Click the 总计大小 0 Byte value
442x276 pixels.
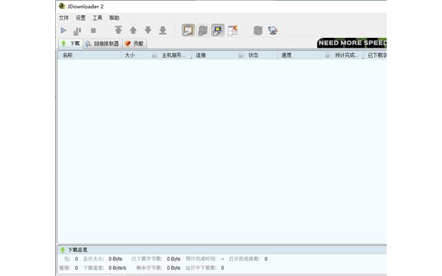click(x=115, y=259)
